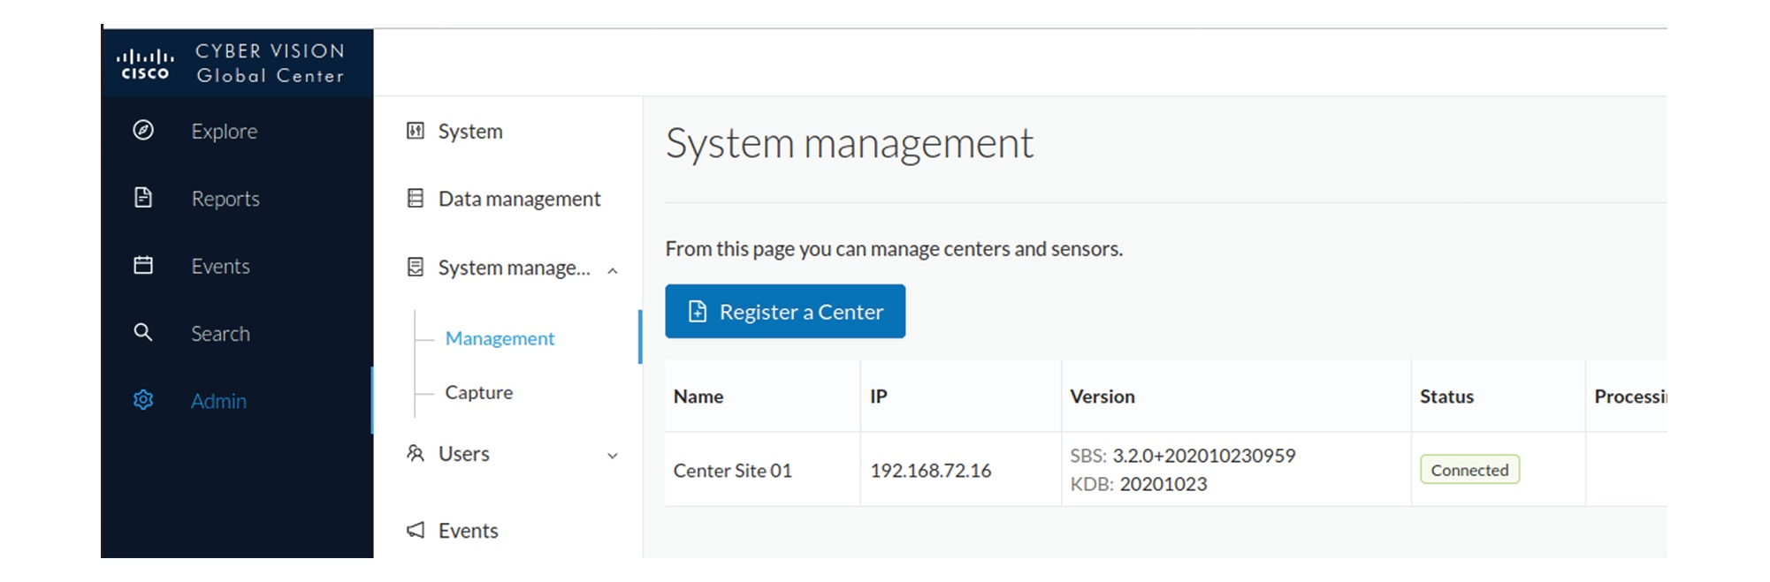The image size is (1770, 582).
Task: Click the Events megaphone icon
Action: [x=416, y=530]
